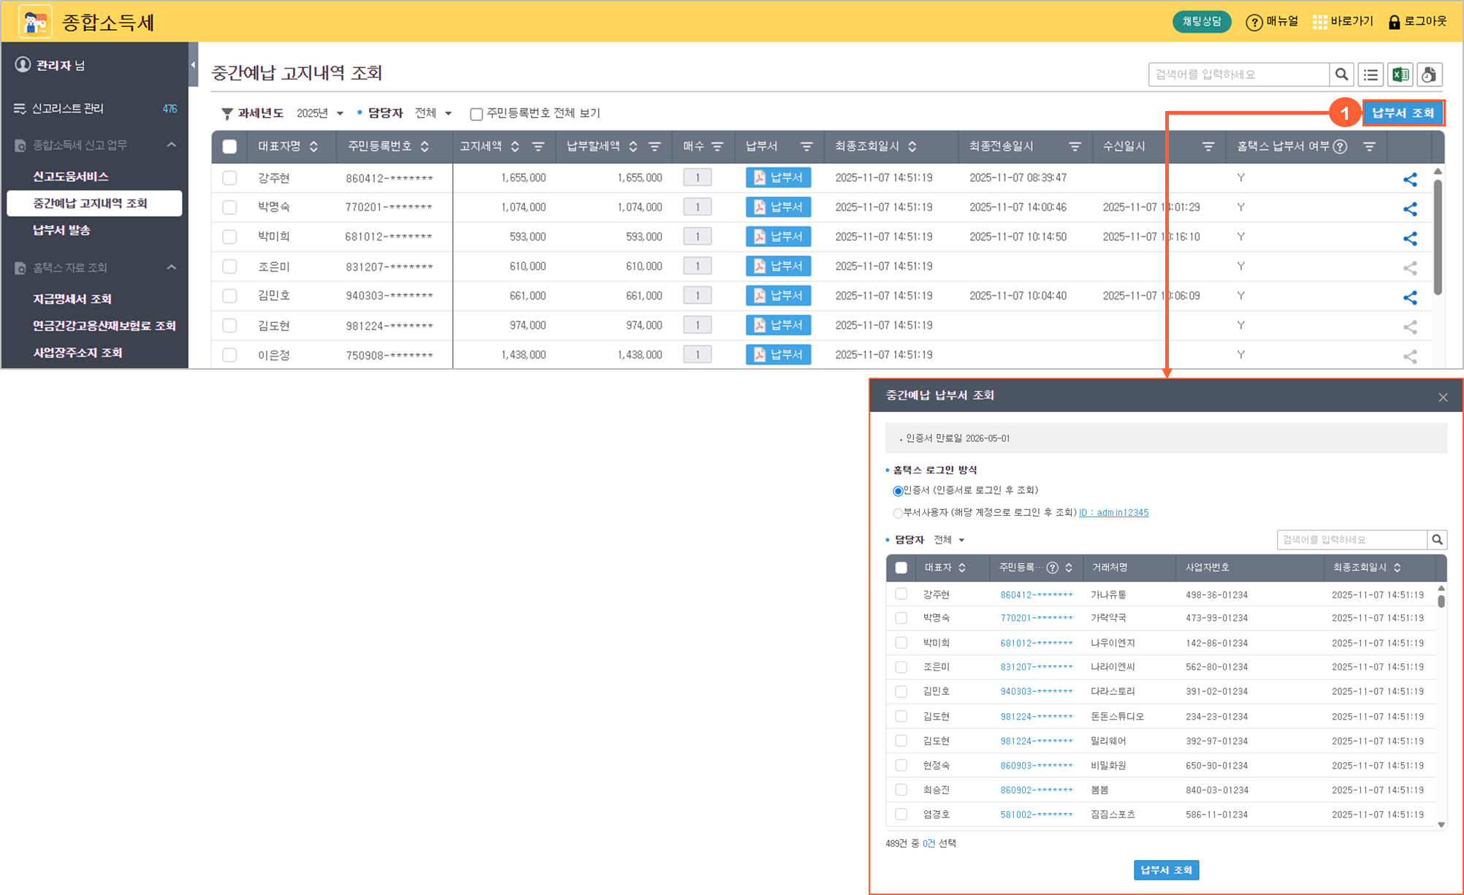Collapse the left sidebar arrow

(193, 65)
